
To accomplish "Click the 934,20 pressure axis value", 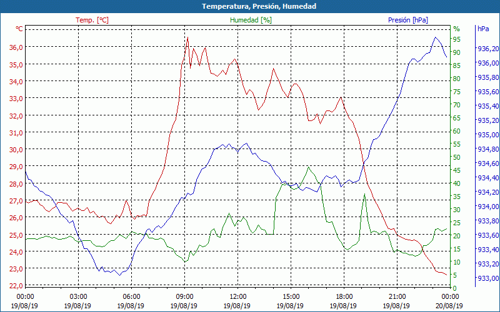I will click(488, 192).
